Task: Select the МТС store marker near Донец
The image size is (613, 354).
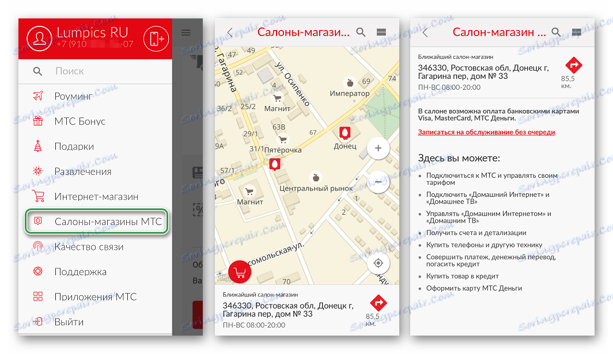Action: click(345, 133)
